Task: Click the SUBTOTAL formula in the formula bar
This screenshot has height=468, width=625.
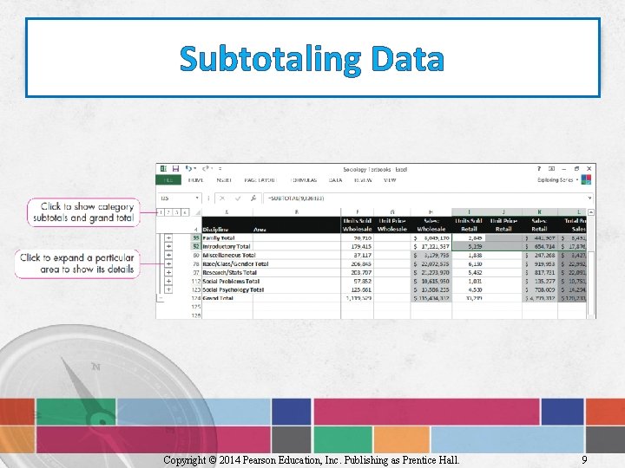Action: [296, 198]
